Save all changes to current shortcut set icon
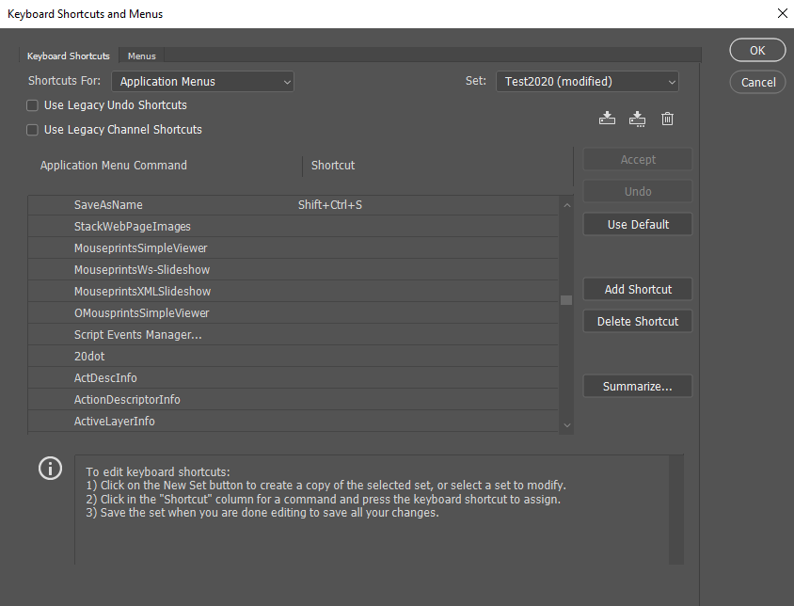The image size is (794, 606). tap(607, 119)
